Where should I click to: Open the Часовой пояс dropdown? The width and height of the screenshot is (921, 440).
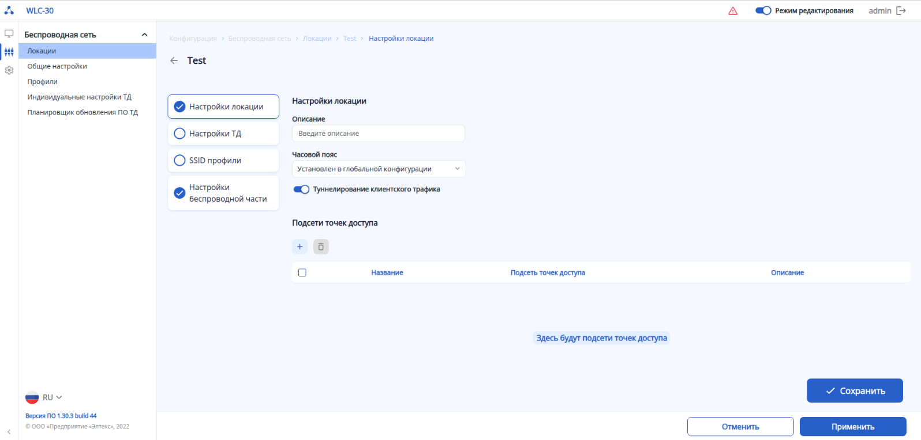[379, 169]
